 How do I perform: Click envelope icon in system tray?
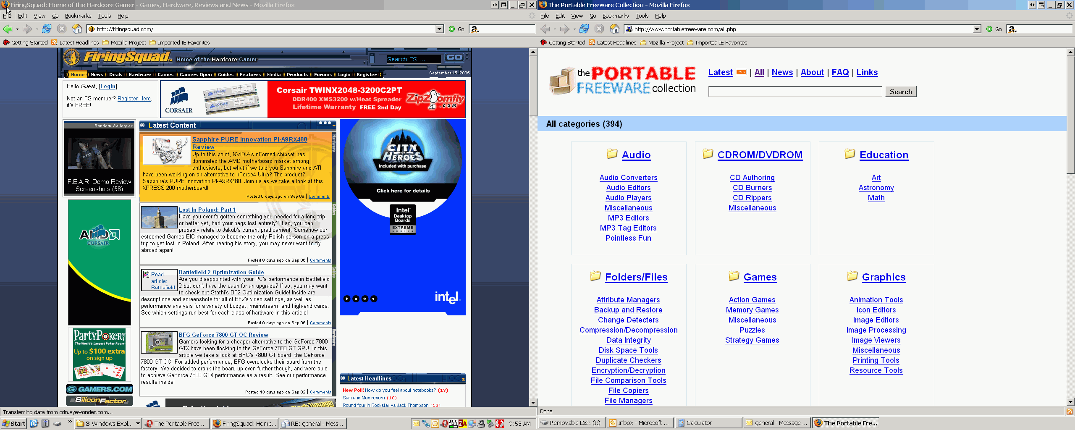pos(416,423)
